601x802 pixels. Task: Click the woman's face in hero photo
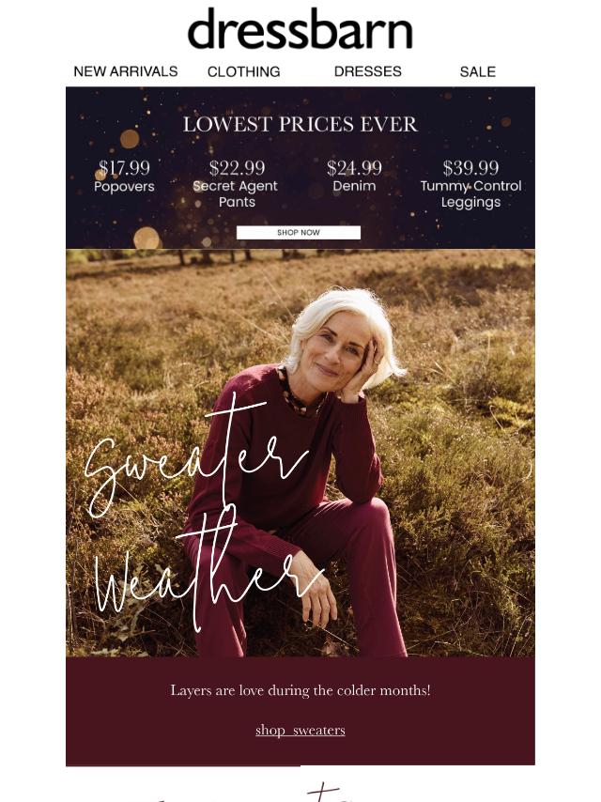(x=336, y=353)
